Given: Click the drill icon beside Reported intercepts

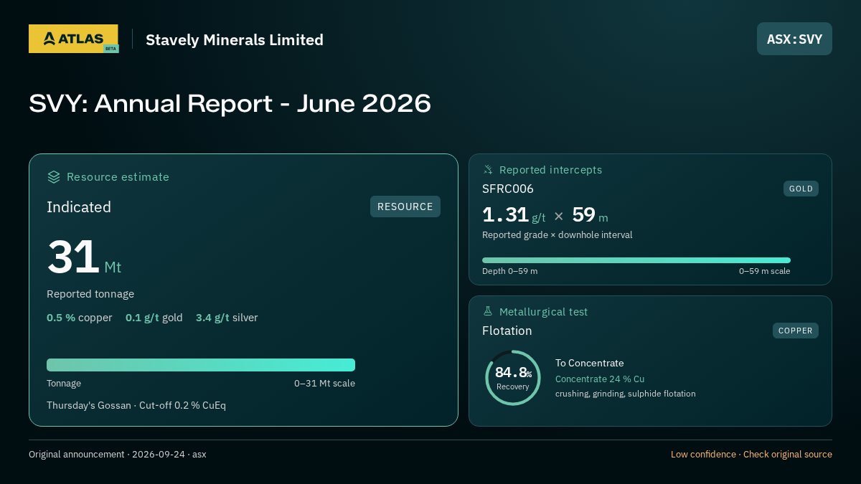Looking at the screenshot, I should [x=488, y=170].
